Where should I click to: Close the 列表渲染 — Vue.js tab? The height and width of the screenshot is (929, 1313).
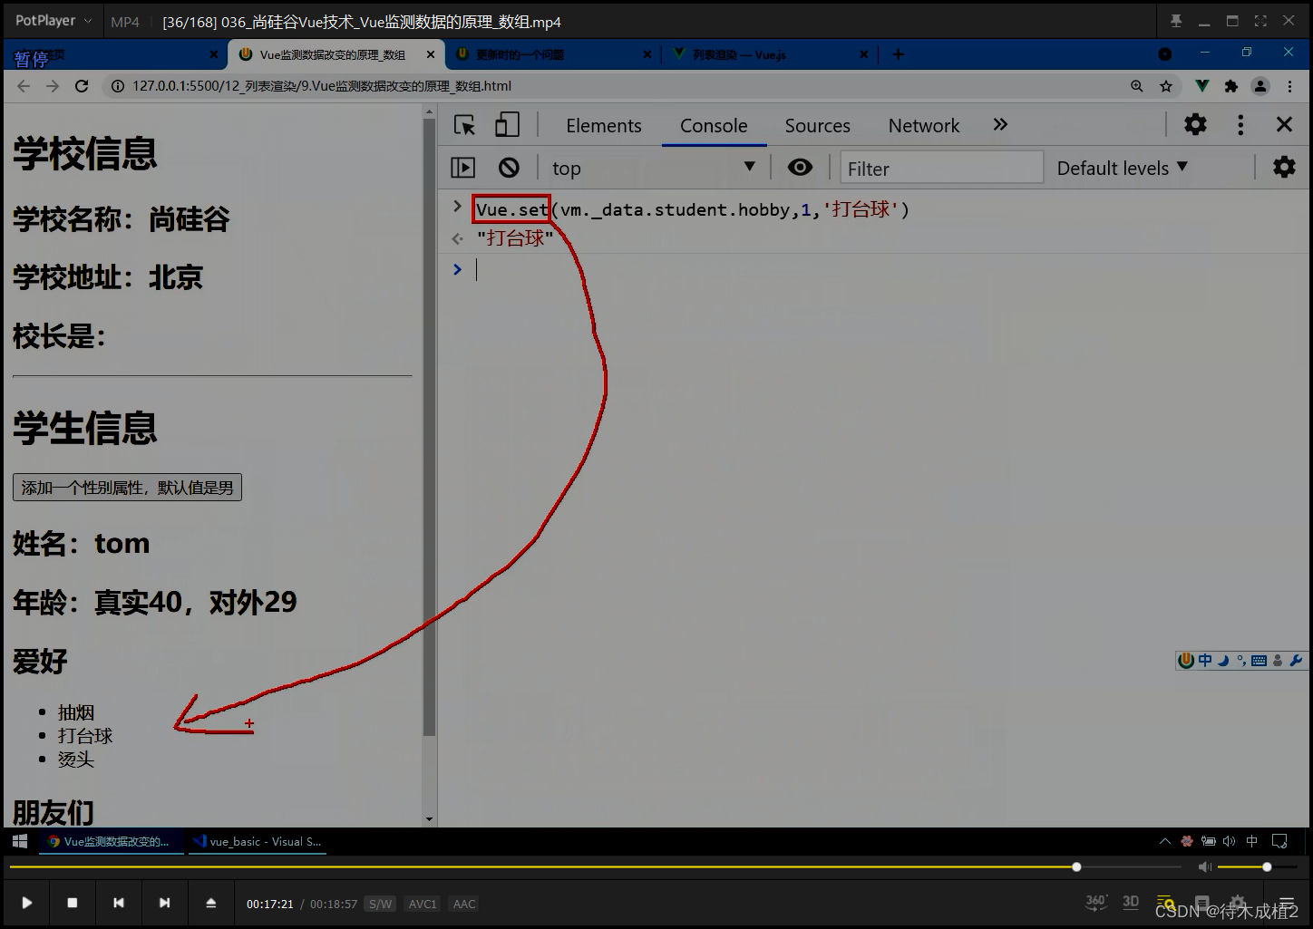click(863, 54)
